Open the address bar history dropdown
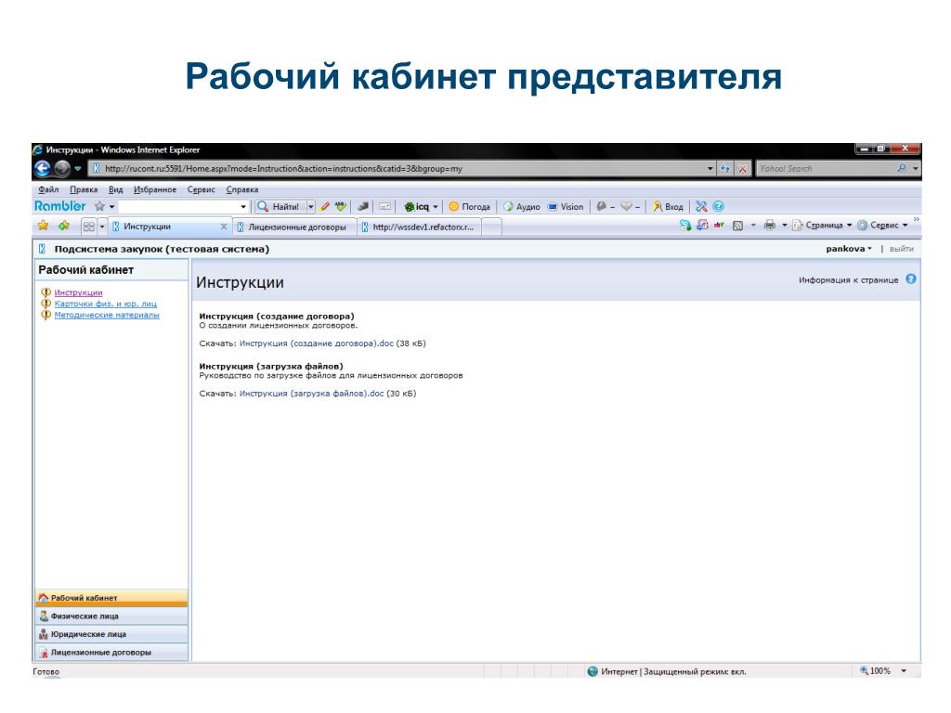Image resolution: width=951 pixels, height=713 pixels. tap(710, 169)
